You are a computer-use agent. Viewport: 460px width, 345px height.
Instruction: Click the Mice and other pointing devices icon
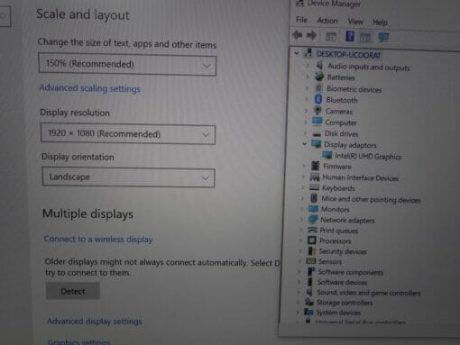(x=314, y=198)
